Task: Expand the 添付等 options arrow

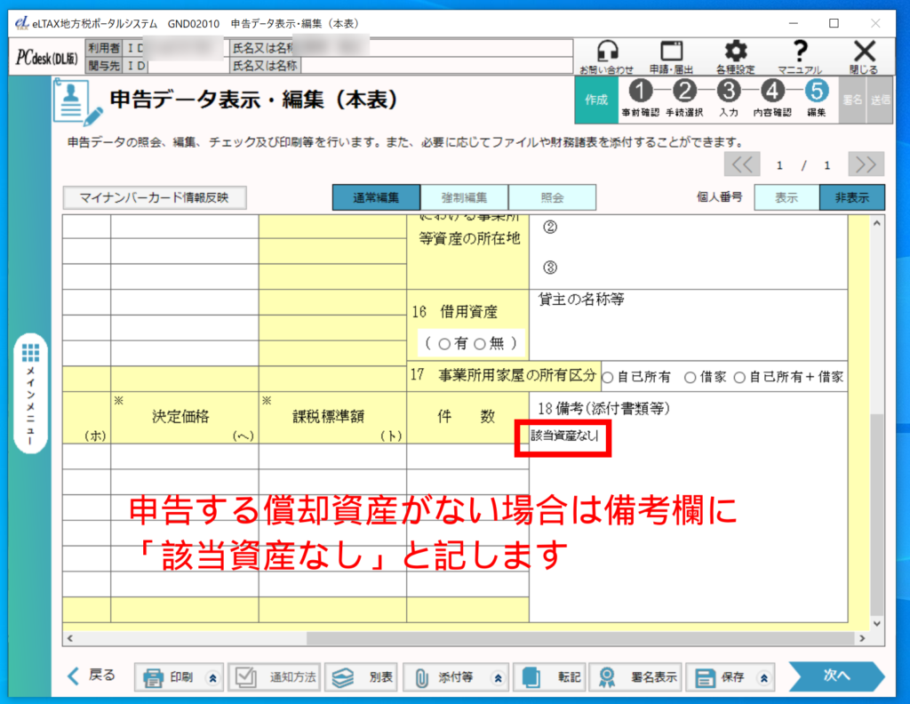Action: 498,677
